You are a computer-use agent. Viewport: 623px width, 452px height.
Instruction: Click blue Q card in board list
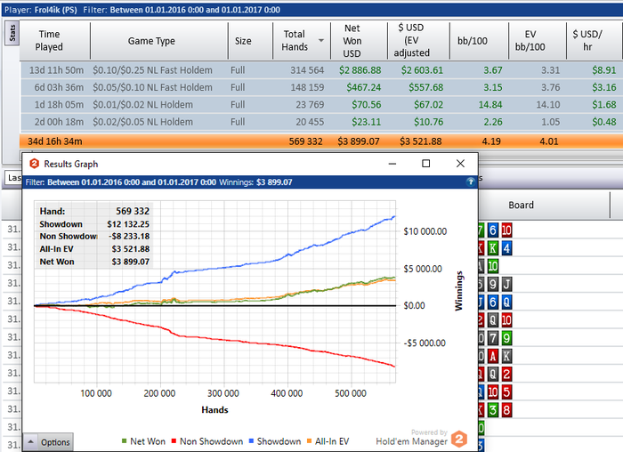coord(506,302)
